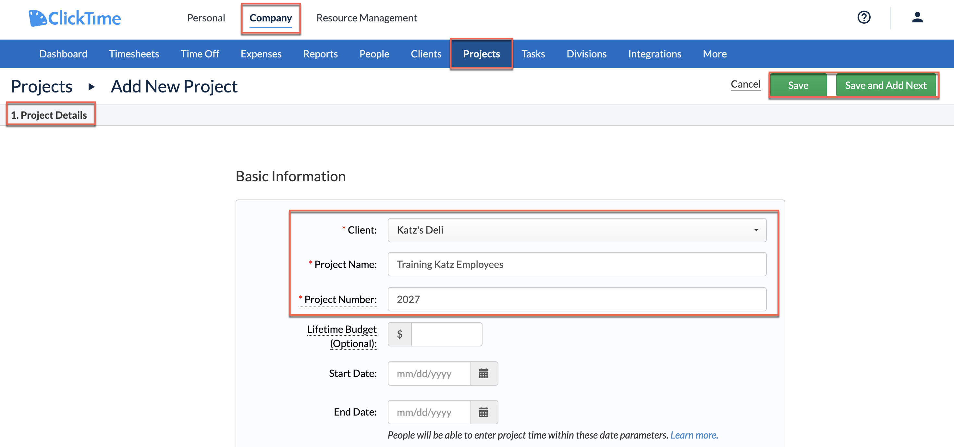Expand the Client dropdown showing Katz's Deli

[577, 230]
